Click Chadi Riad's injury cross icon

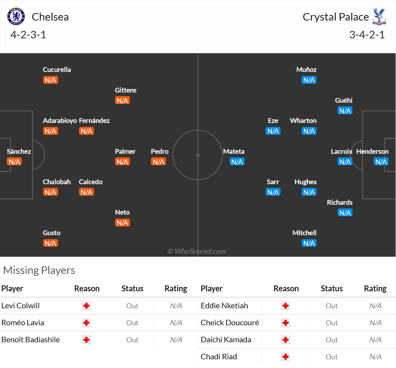(286, 357)
